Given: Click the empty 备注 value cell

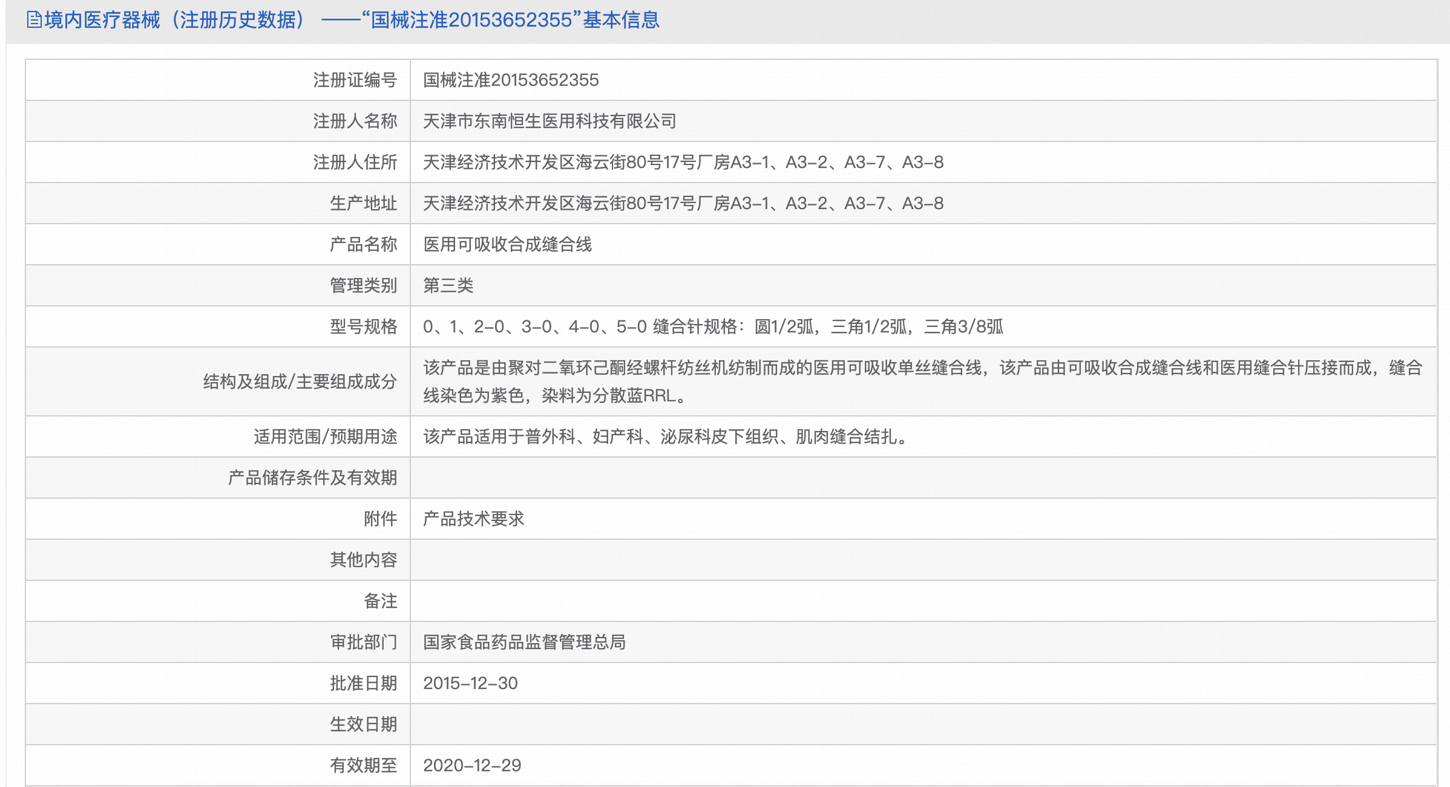Looking at the screenshot, I should point(922,601).
